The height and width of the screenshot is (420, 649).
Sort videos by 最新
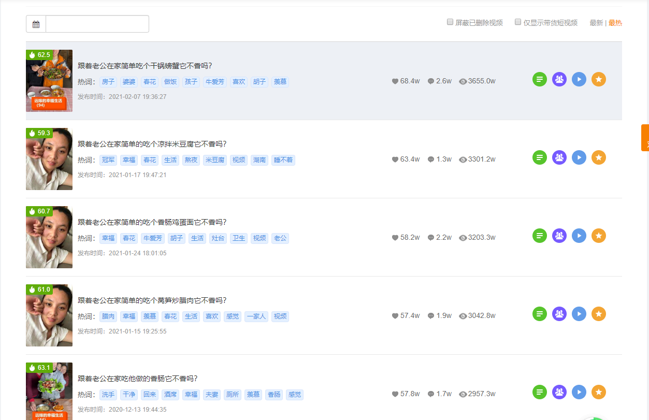click(x=596, y=23)
